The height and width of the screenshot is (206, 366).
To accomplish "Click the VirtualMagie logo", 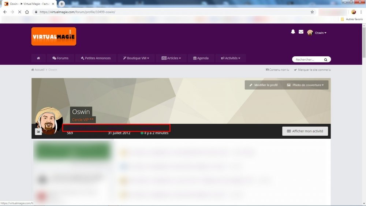I will point(54,37).
